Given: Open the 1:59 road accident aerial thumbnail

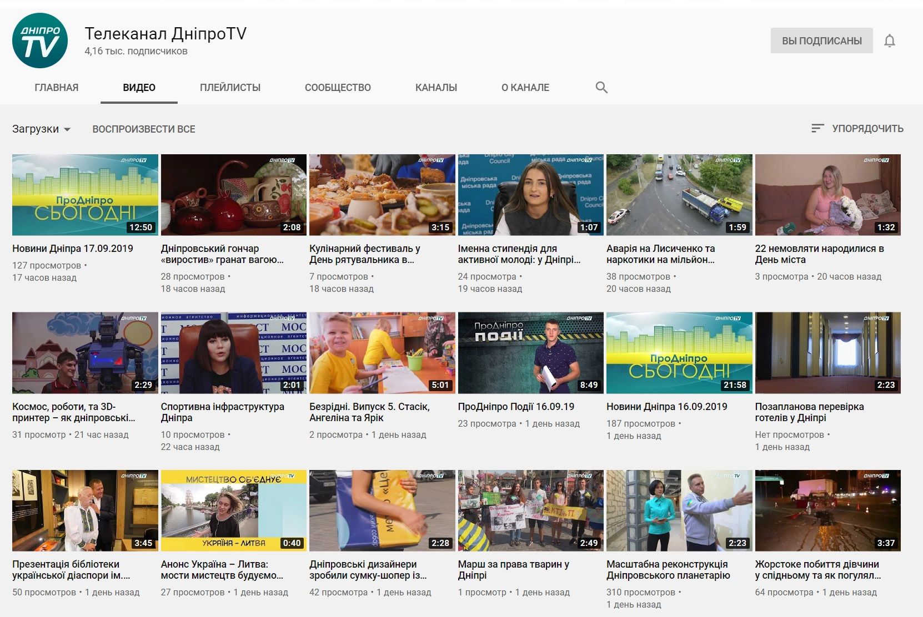Looking at the screenshot, I should point(679,195).
